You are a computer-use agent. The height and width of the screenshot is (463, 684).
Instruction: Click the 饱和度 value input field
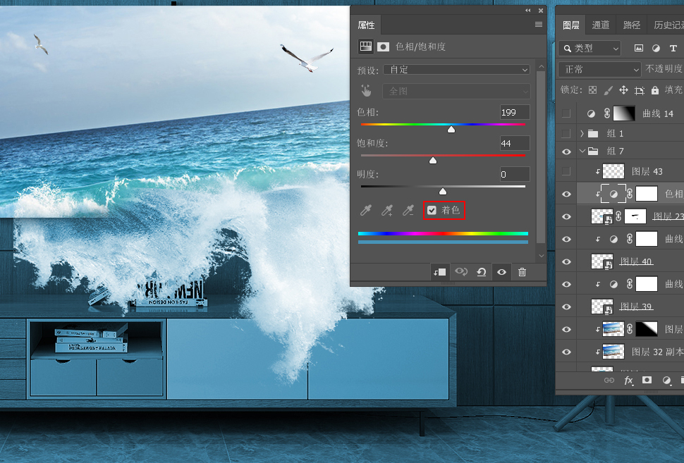point(515,143)
